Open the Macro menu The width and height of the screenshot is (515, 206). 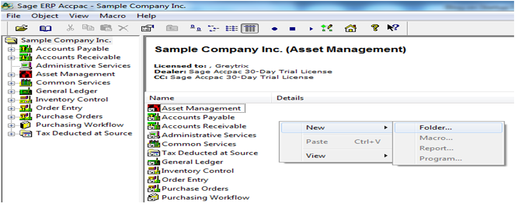(113, 16)
